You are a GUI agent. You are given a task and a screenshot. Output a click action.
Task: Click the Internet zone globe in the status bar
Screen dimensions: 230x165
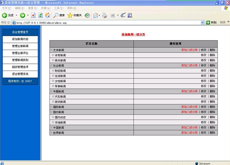coord(197,163)
